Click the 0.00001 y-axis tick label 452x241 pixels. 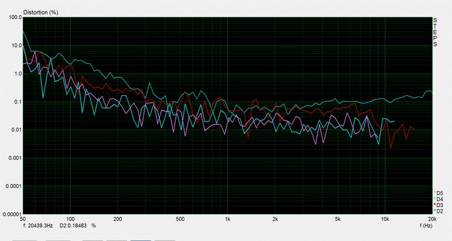[x=12, y=214]
